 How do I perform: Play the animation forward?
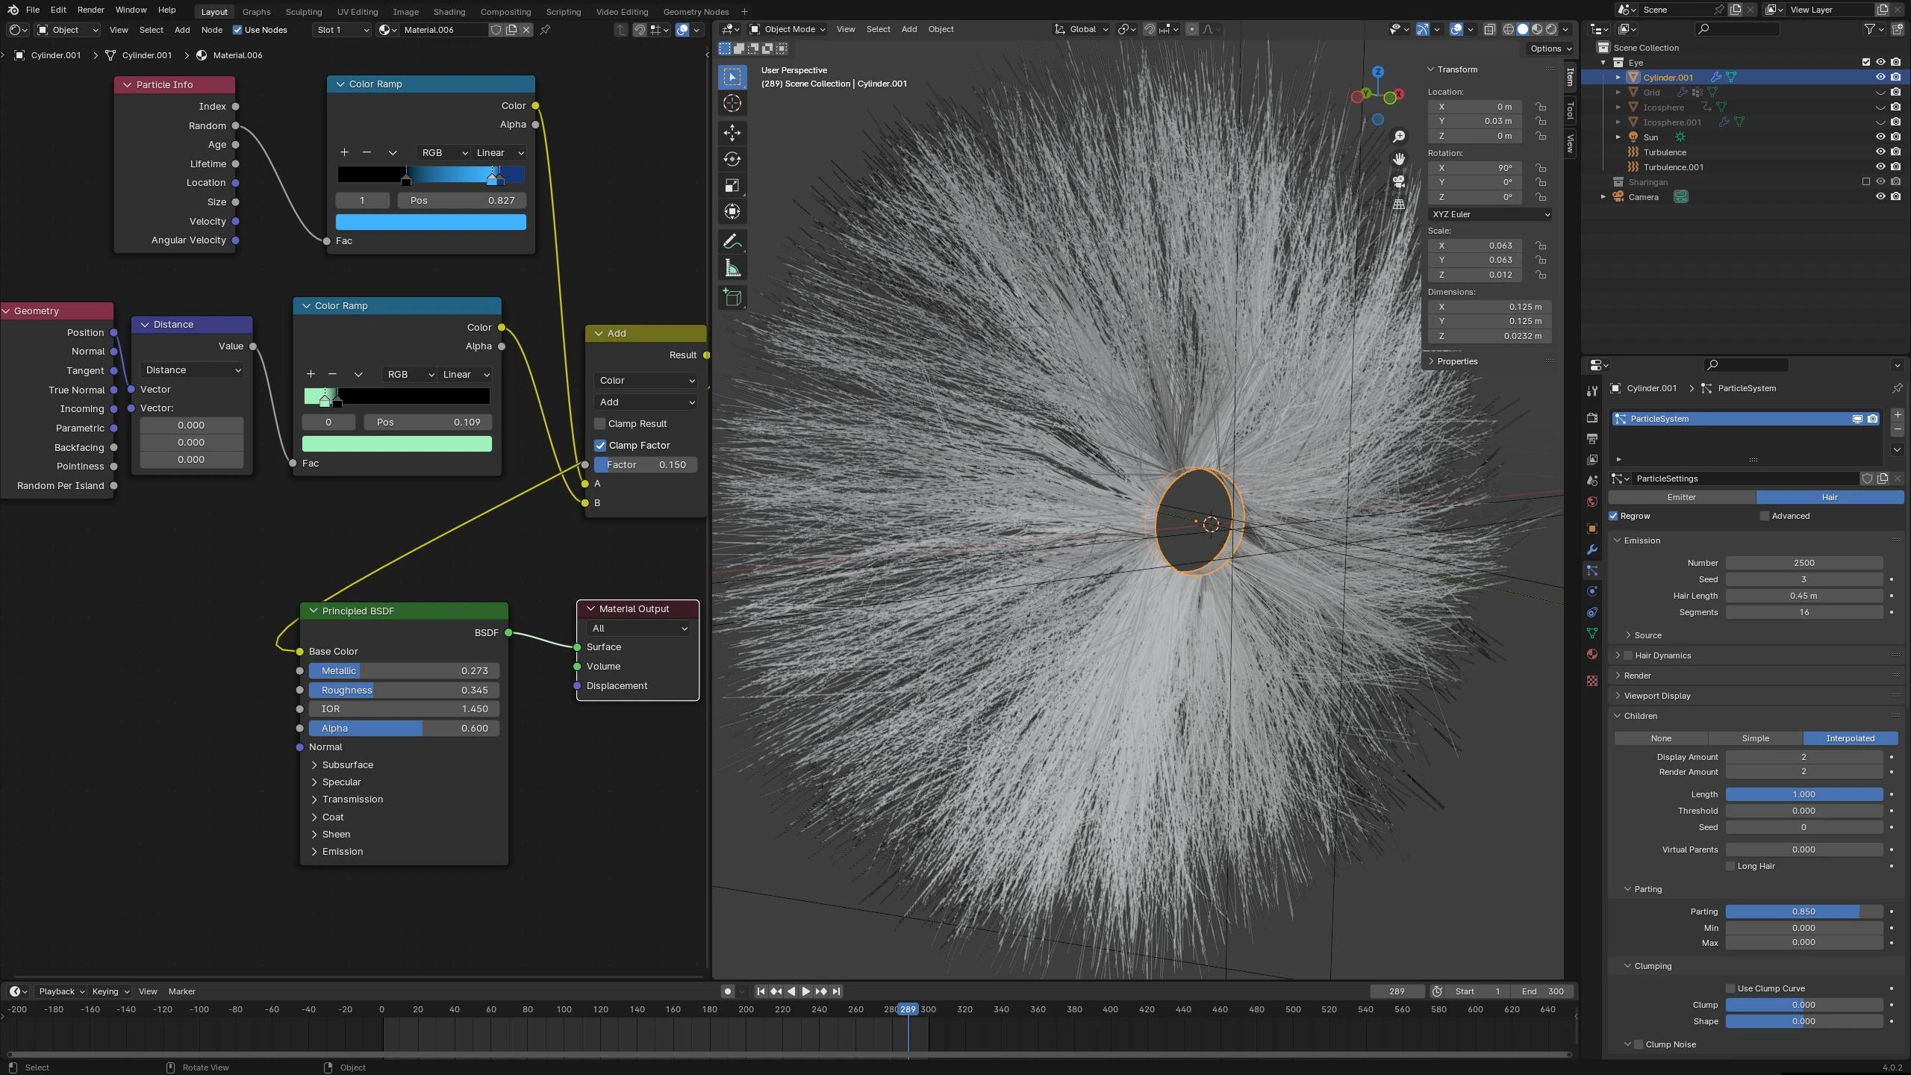(x=806, y=991)
